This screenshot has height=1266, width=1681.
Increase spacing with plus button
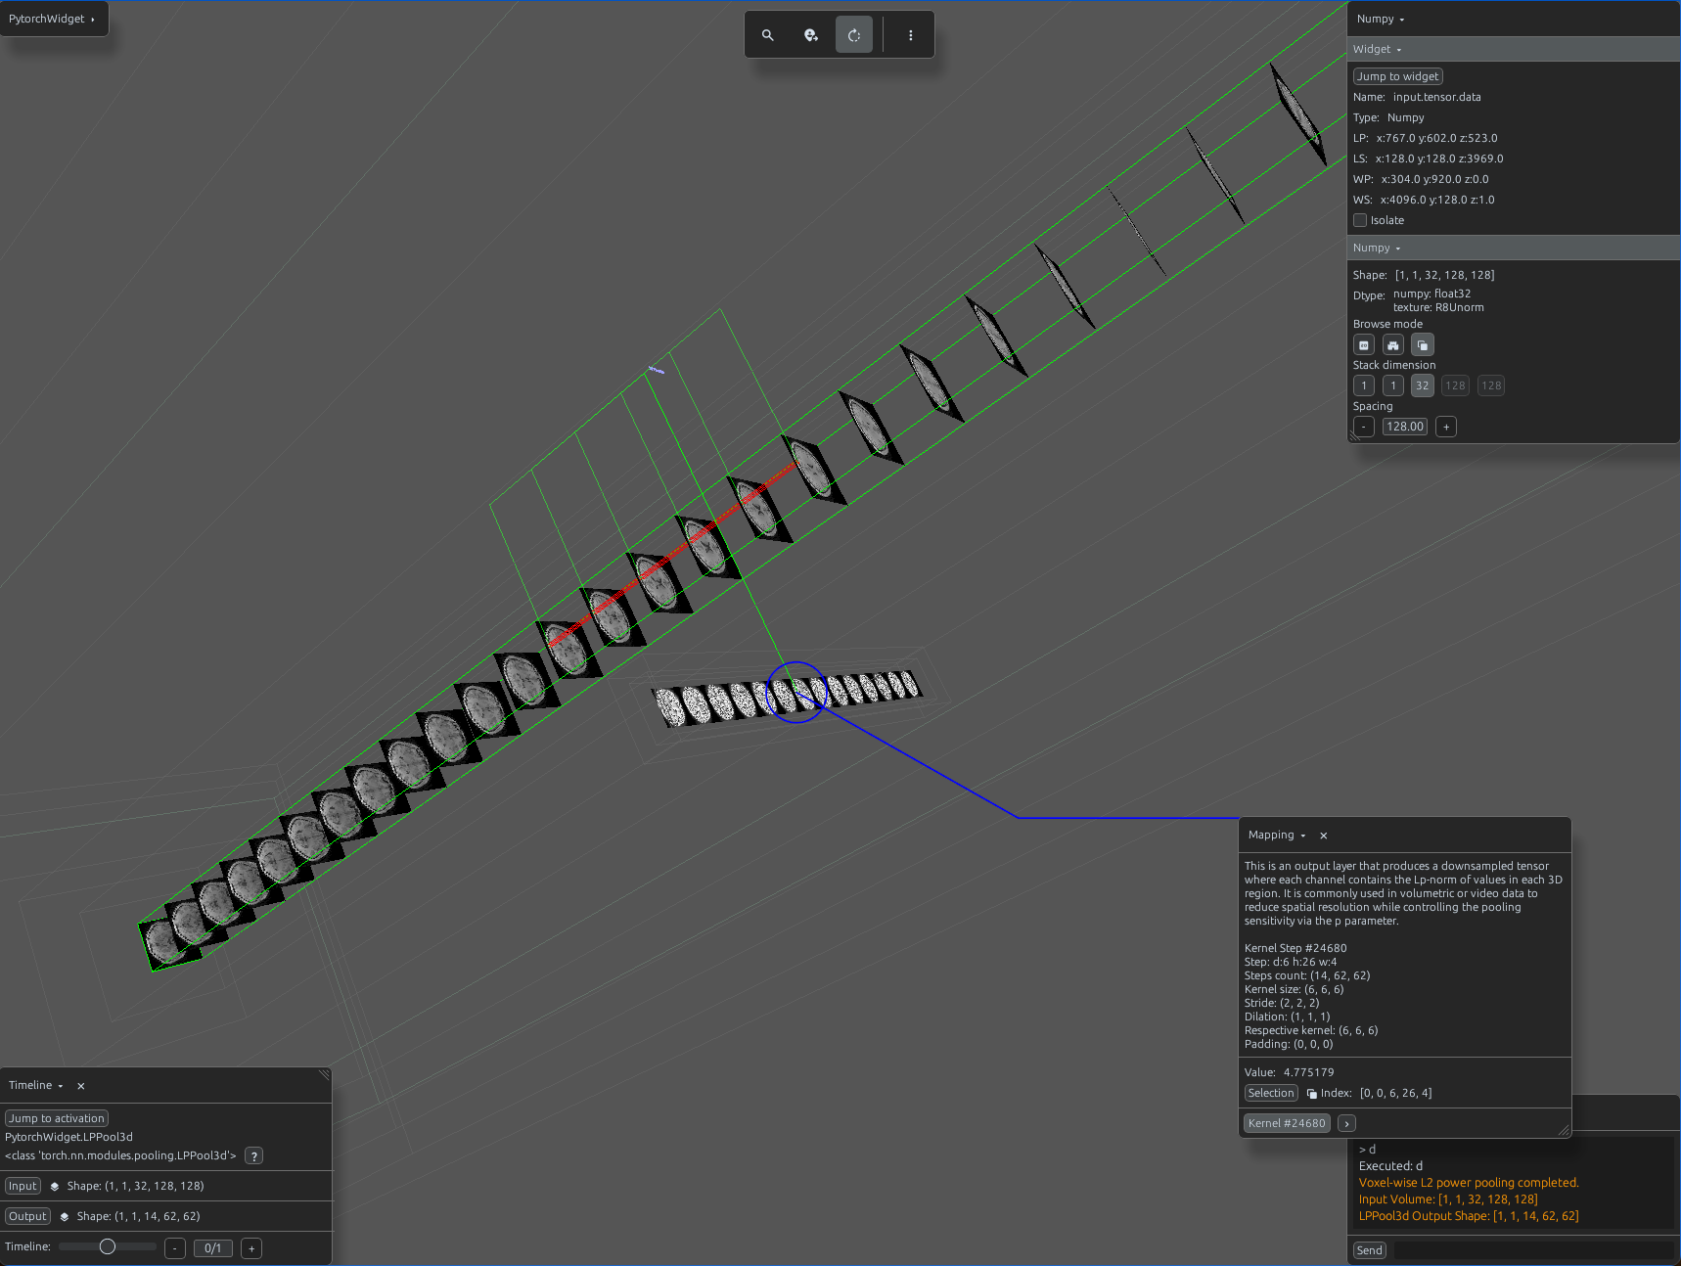[x=1446, y=427]
